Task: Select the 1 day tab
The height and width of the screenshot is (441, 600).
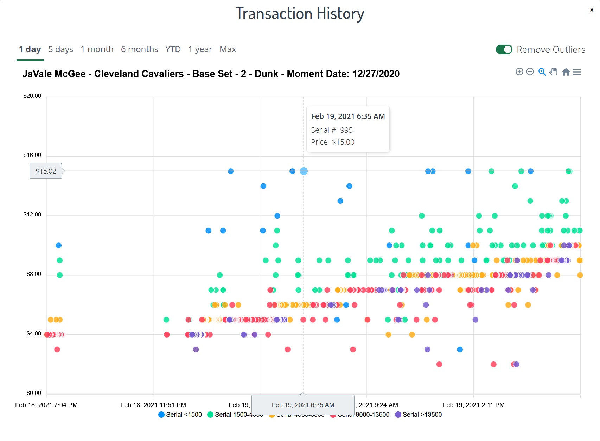Action: click(30, 49)
